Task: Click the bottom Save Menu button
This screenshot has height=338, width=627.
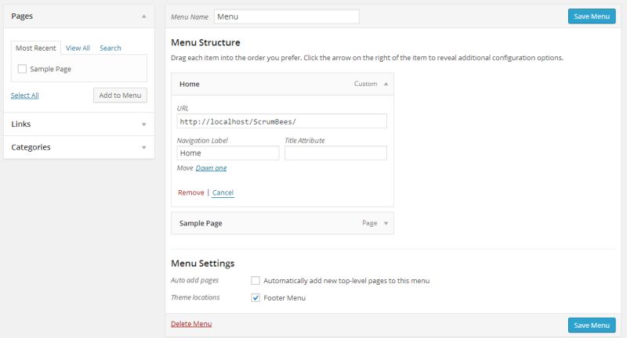Action: point(592,325)
